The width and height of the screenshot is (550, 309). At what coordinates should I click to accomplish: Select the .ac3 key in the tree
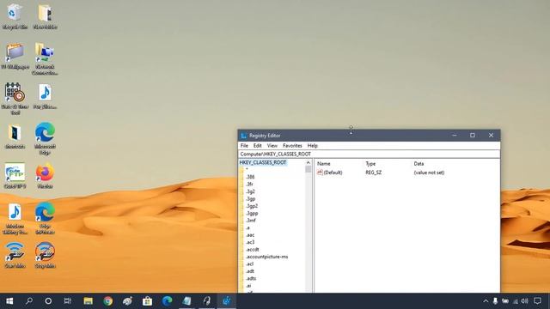[x=250, y=242]
